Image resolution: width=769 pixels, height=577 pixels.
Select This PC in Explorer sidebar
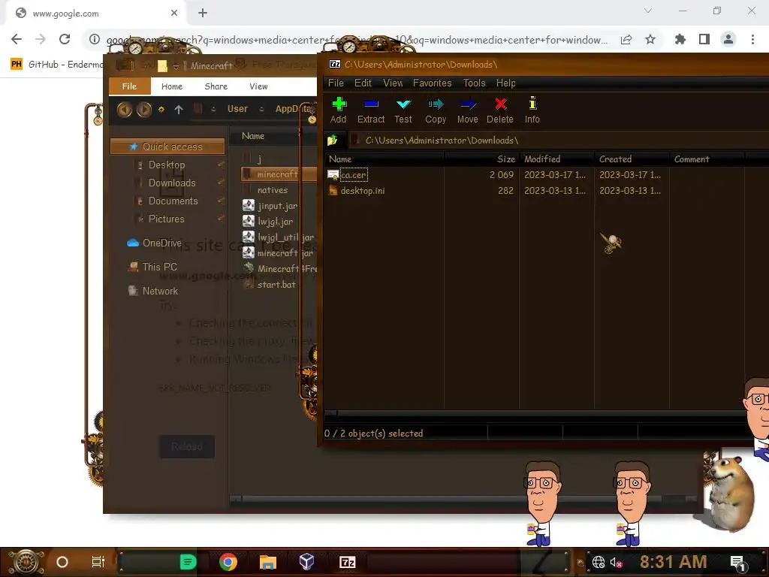[x=159, y=267]
